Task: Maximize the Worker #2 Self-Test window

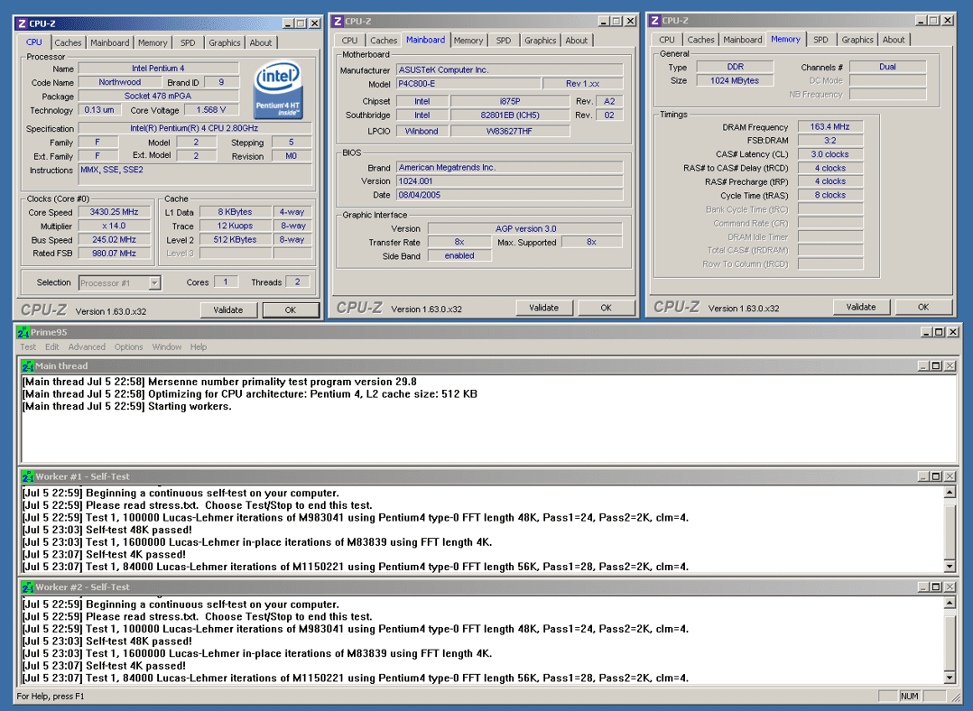Action: 936,586
